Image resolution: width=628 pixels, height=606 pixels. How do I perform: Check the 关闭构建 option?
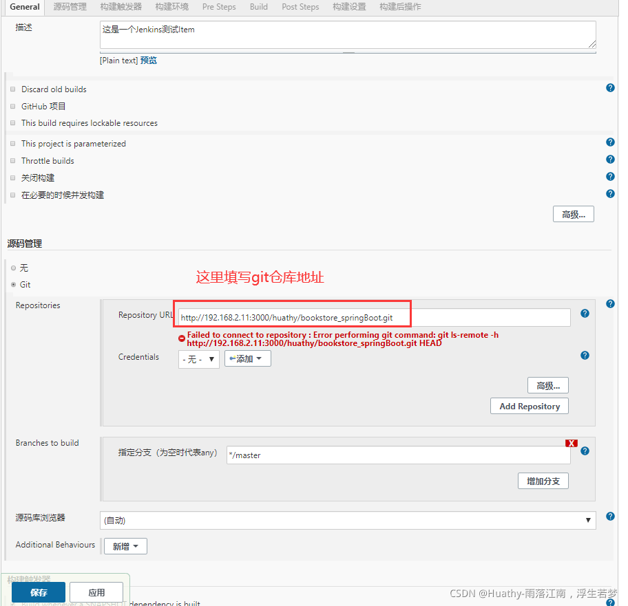coord(13,178)
